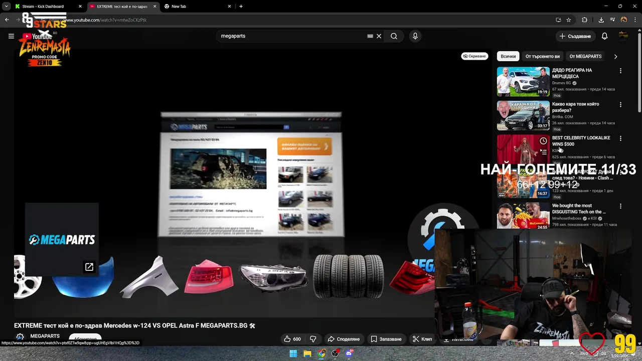
Task: Open the MEGAPARTS card external link icon
Action: [89, 267]
